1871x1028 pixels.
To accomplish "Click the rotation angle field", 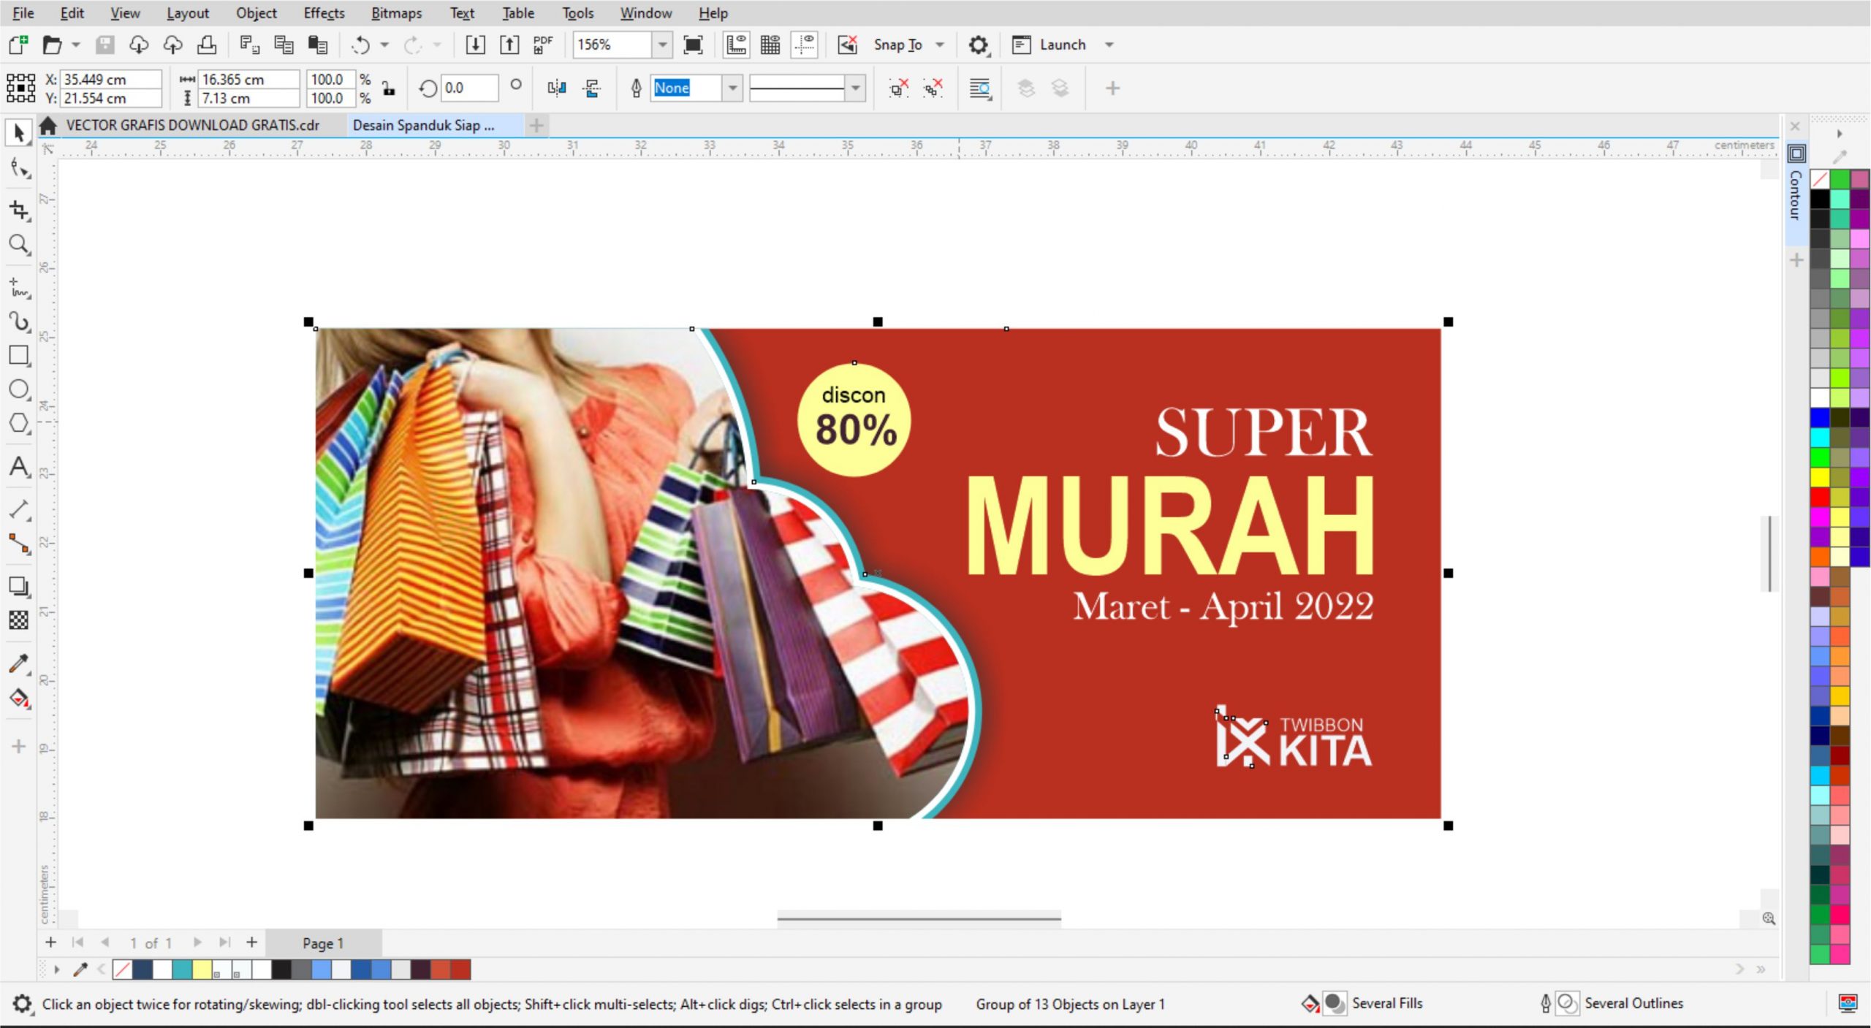I will coord(469,88).
